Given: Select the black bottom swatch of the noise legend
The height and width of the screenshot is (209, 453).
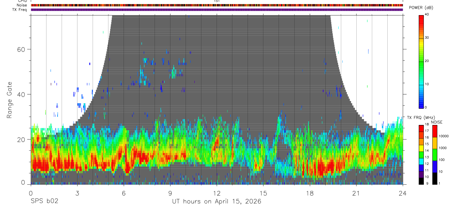Looking at the screenshot, I should [x=435, y=178].
